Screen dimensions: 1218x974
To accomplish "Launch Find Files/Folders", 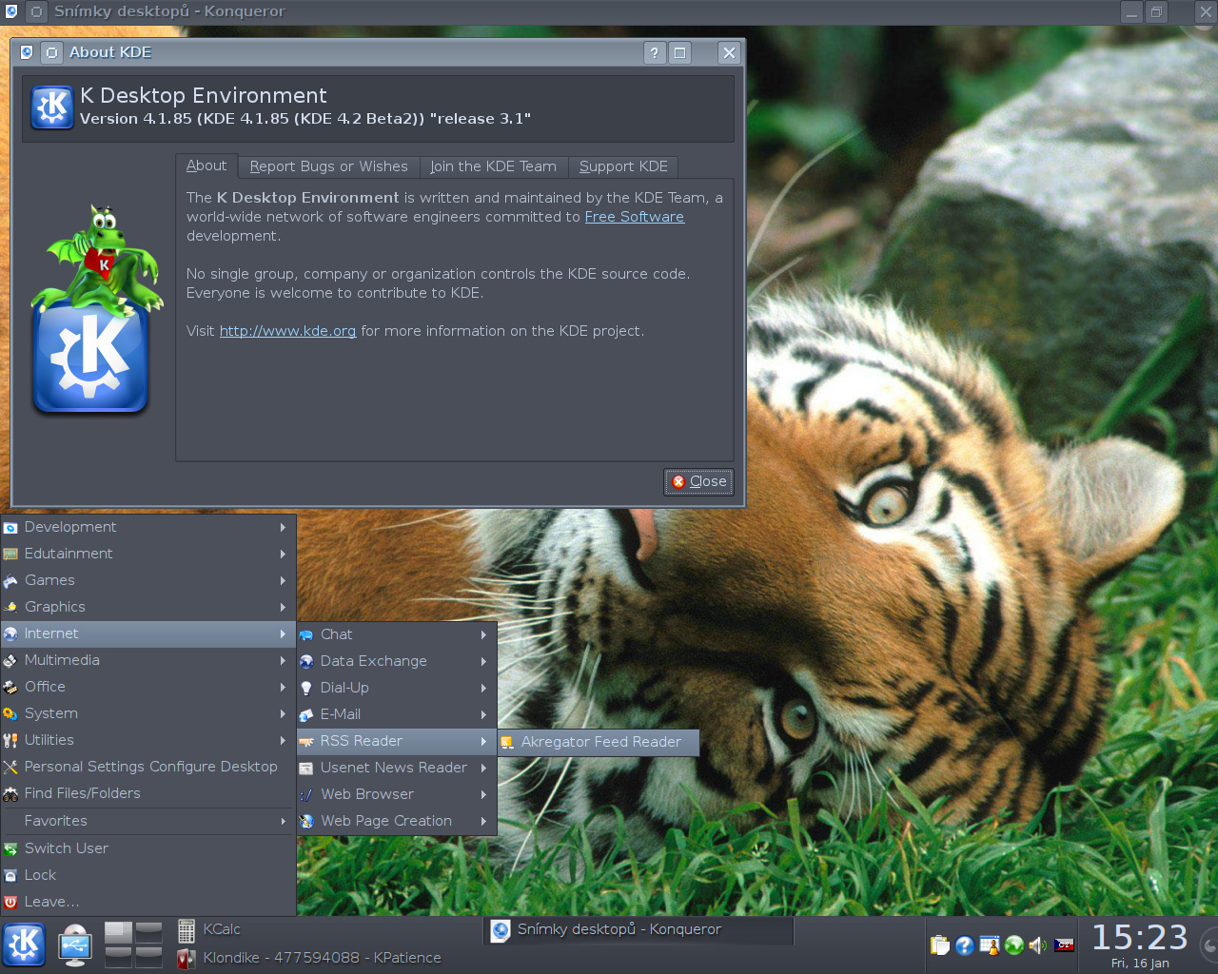I will click(148, 793).
